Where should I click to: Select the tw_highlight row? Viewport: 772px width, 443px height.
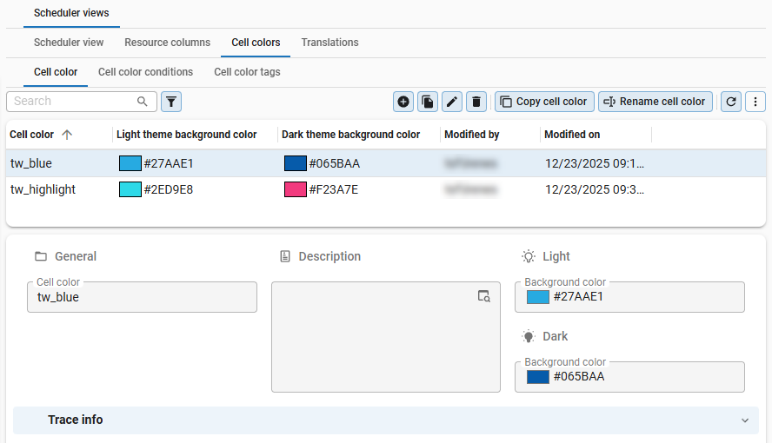point(43,189)
